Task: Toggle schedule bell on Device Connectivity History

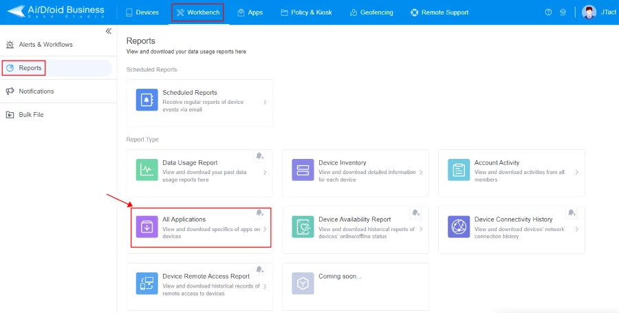Action: [572, 213]
